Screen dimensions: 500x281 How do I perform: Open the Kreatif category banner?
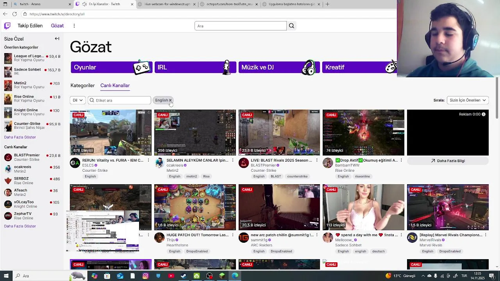pos(359,67)
